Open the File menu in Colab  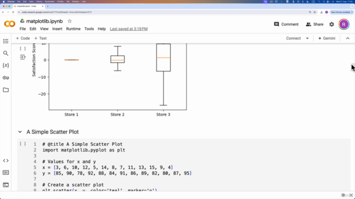click(23, 29)
